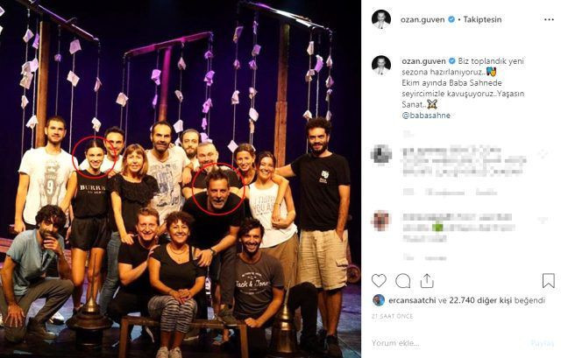The image size is (561, 358).
Task: Open ozan.guven username in the caption
Action: (x=423, y=61)
